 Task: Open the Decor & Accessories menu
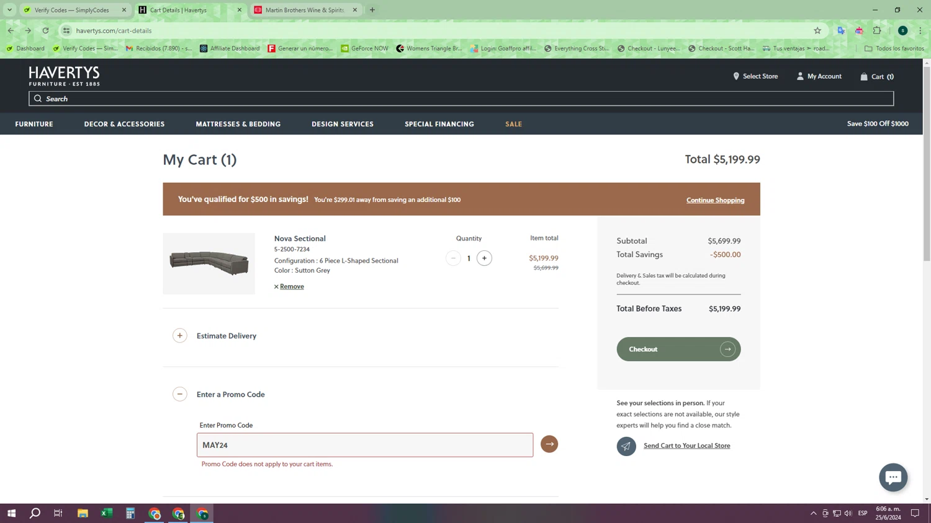point(124,124)
